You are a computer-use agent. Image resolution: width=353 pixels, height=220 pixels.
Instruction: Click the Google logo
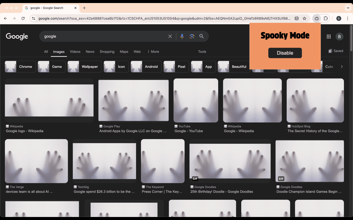(x=17, y=36)
